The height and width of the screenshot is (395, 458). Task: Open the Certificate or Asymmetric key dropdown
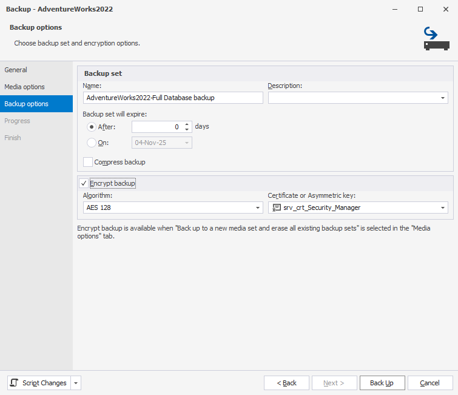coord(442,208)
